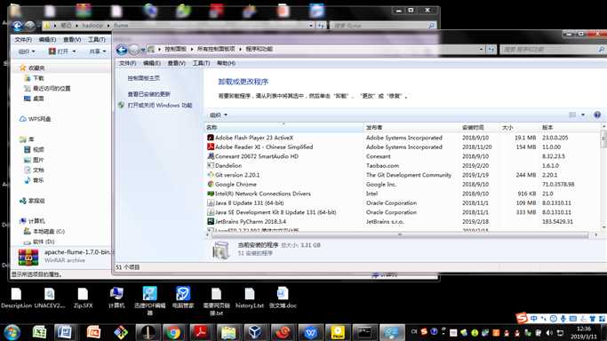
Task: Sort programs by the 大小 column header
Action: pyautogui.click(x=519, y=127)
